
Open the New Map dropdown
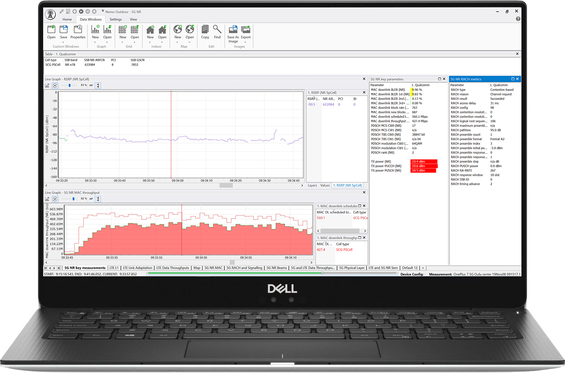coord(178,42)
